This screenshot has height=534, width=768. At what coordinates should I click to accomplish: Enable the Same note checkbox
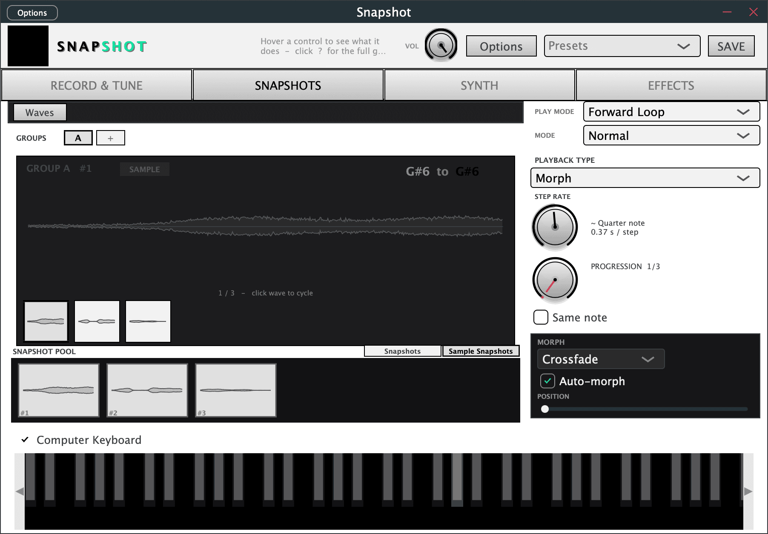541,317
